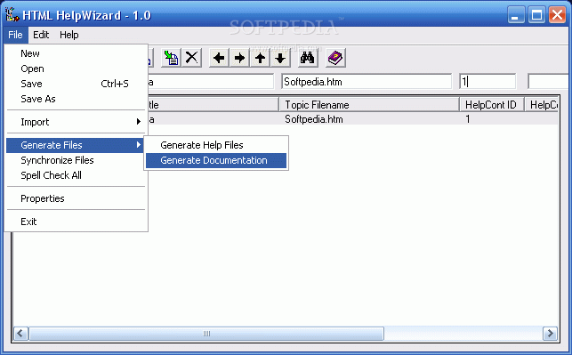Click the import topic toolbar icon
This screenshot has height=355, width=572.
(171, 58)
